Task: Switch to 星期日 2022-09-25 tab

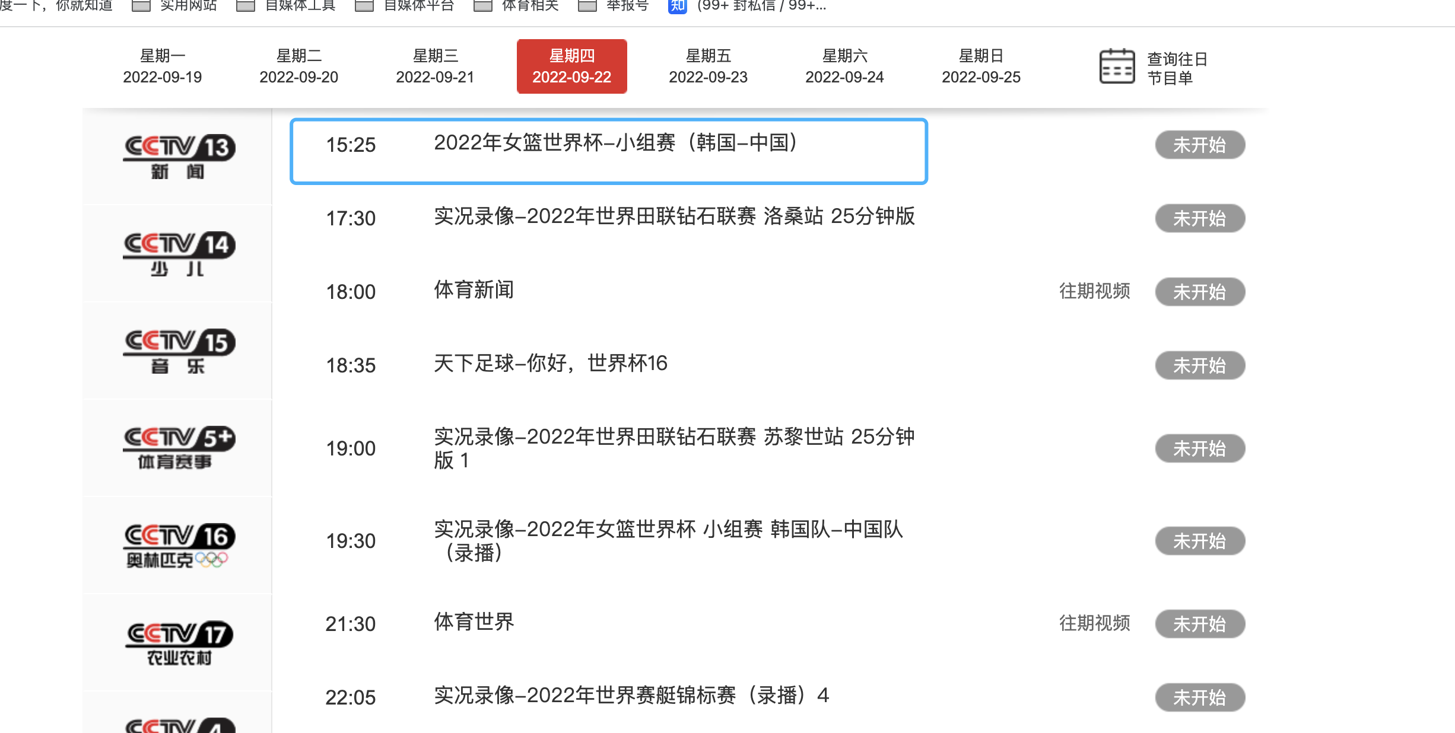Action: coord(981,66)
